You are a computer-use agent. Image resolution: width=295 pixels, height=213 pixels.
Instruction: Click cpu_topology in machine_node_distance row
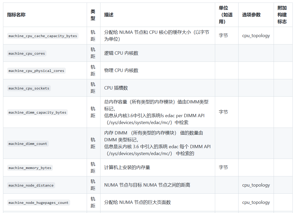(x=256, y=185)
